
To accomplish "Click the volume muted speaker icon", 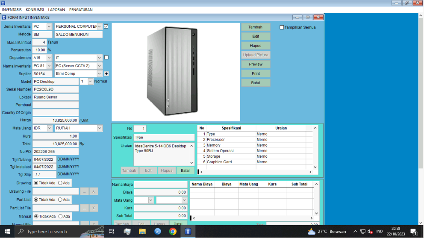I will 370,231.
